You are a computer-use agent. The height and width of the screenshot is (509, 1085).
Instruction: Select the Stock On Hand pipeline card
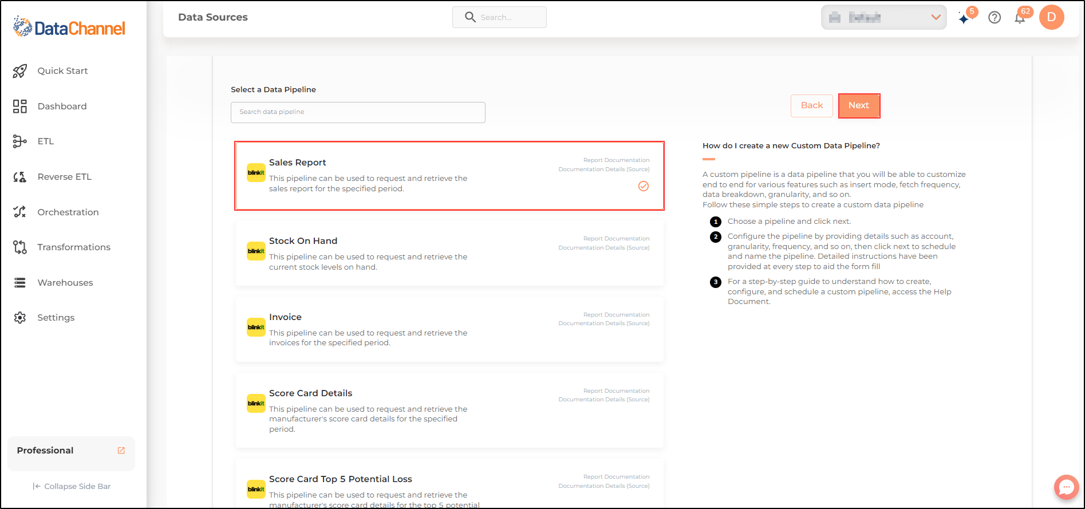449,253
